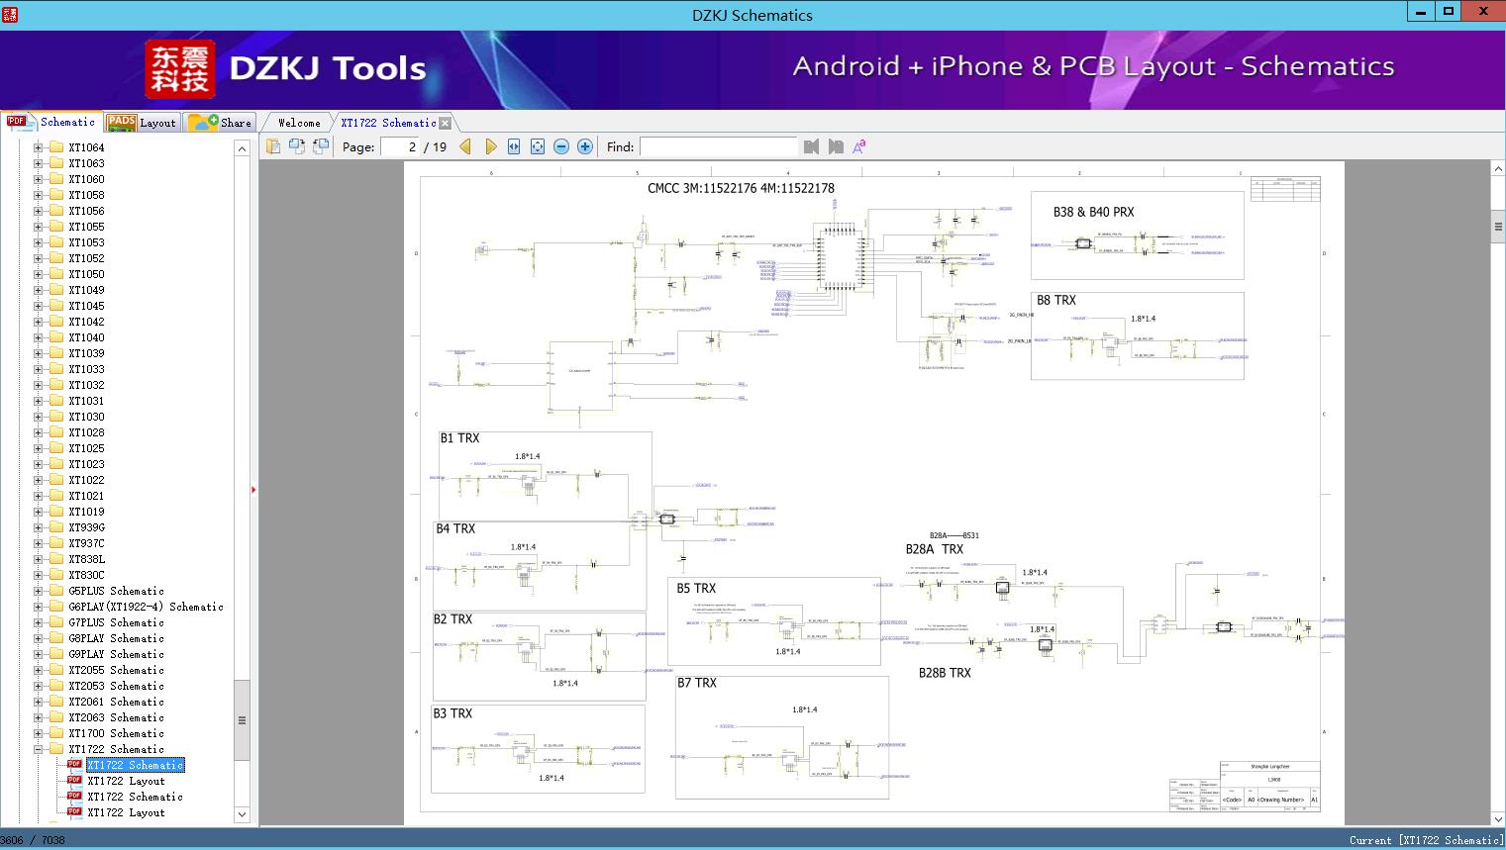Select G6PLAY(XT1922-4) Schematic in the tree
The width and height of the screenshot is (1506, 850).
146,607
